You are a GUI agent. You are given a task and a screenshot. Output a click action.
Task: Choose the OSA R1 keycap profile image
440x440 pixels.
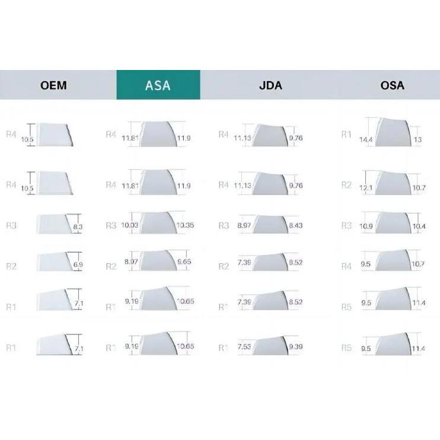[390, 132]
